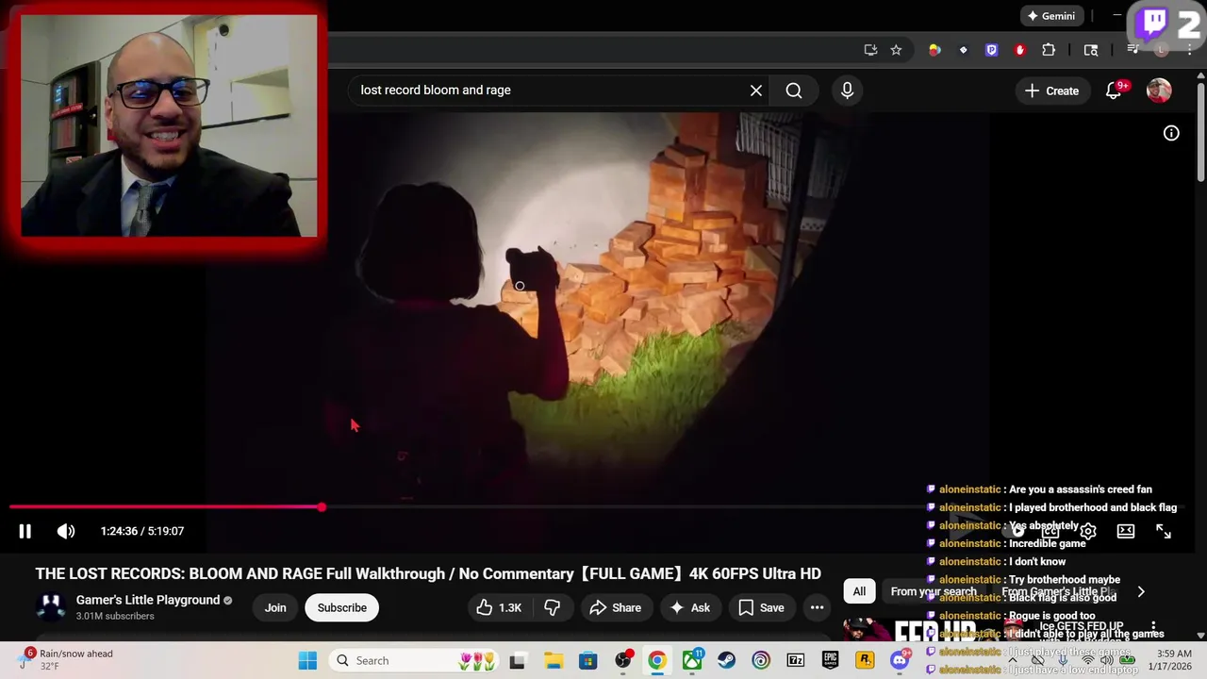The width and height of the screenshot is (1207, 679).
Task: Show video info card icon
Action: click(1171, 133)
